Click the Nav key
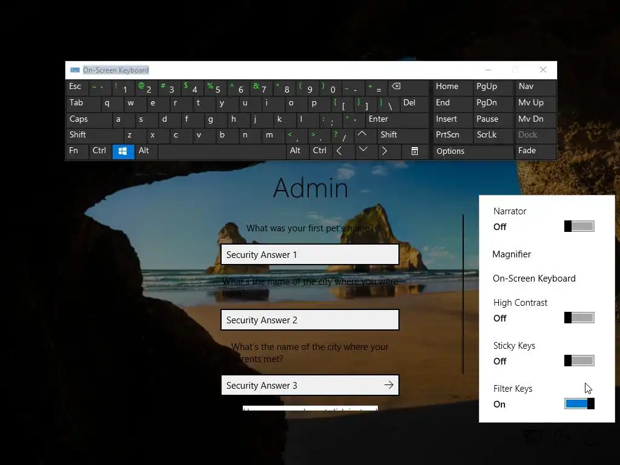620x465 pixels. click(x=535, y=87)
